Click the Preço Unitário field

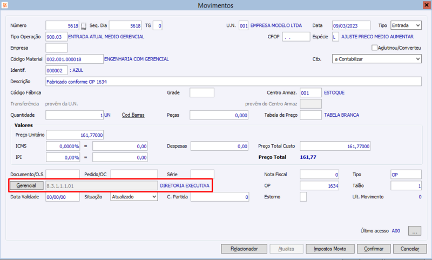pos(75,135)
